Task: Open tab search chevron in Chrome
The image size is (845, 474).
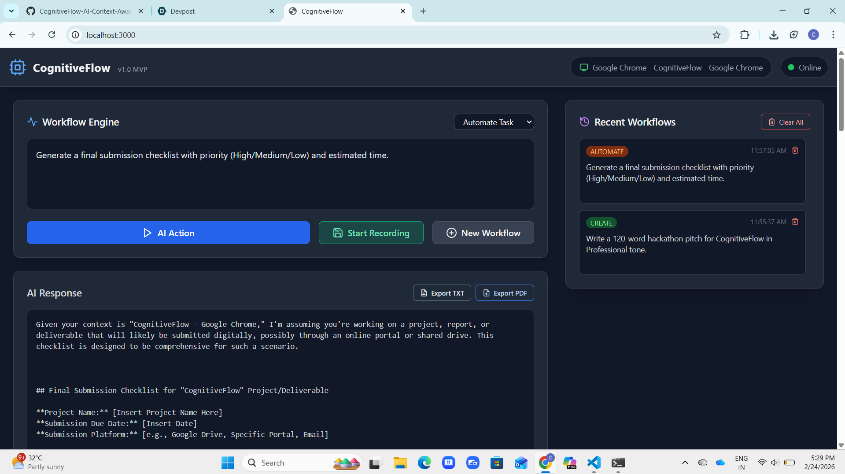Action: coord(11,11)
